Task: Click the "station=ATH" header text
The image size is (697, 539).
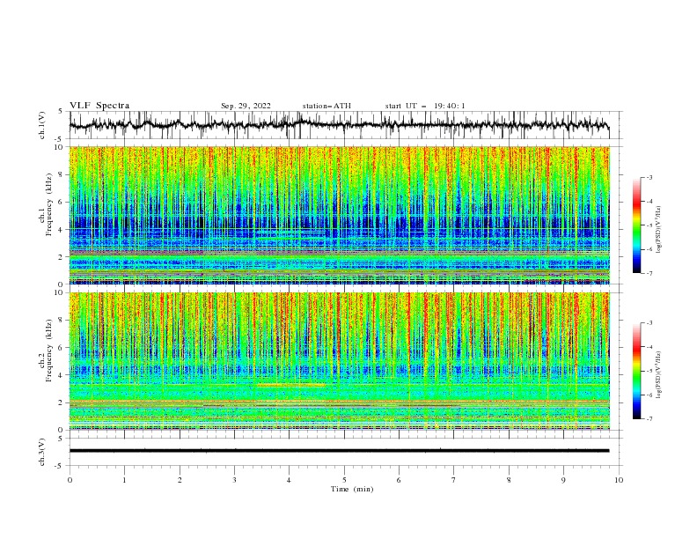Action: (326, 106)
